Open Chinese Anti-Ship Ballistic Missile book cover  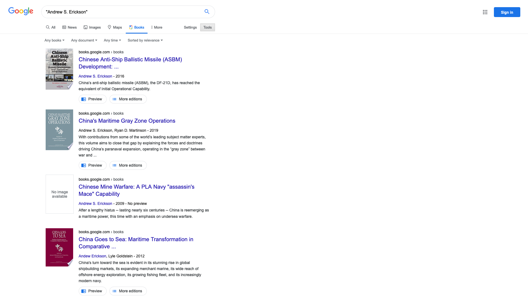[59, 69]
